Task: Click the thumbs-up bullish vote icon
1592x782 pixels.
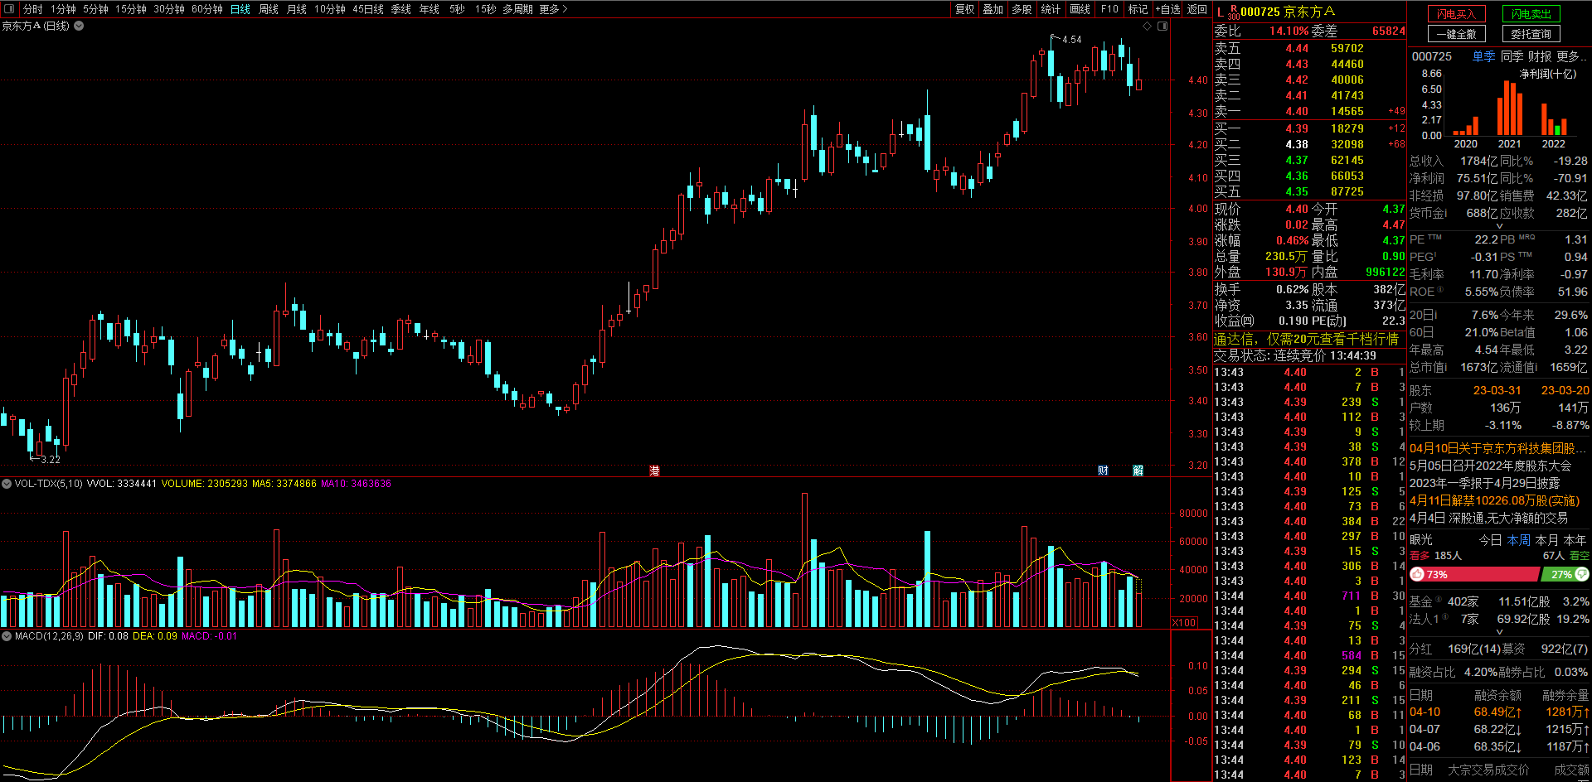Action: click(1417, 574)
